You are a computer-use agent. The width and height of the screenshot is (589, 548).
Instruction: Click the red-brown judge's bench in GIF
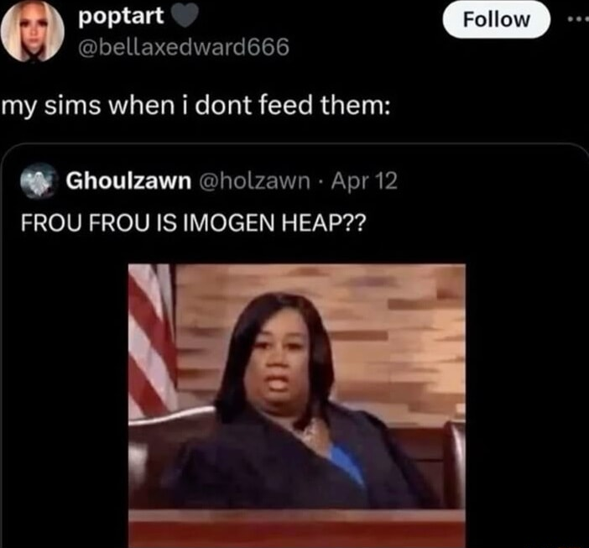point(297,529)
